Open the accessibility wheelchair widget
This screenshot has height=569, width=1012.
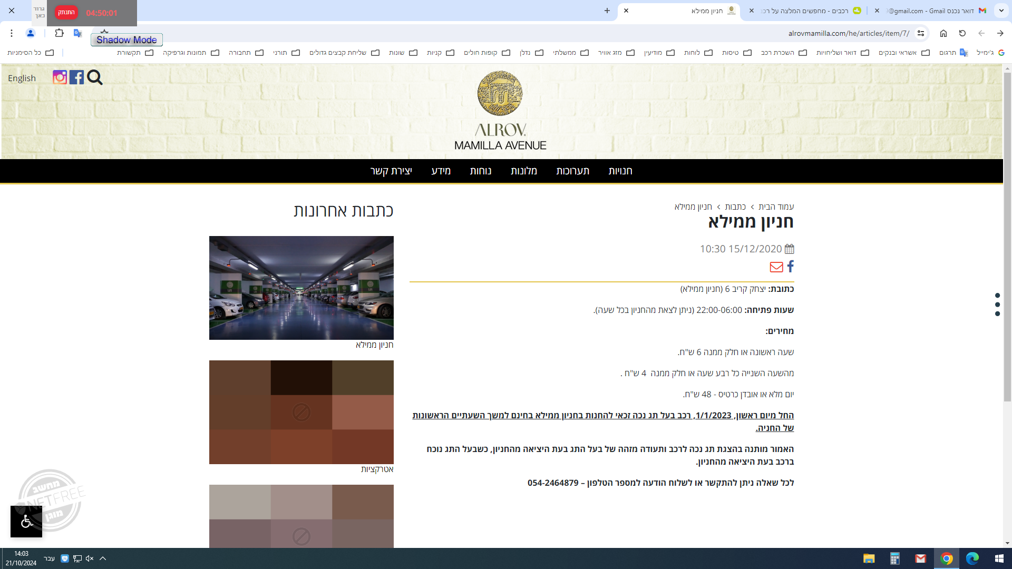[x=26, y=522]
